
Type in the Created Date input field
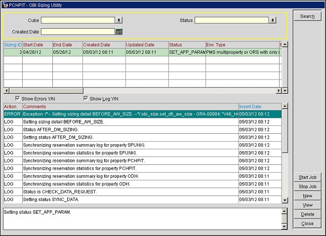click(x=78, y=32)
